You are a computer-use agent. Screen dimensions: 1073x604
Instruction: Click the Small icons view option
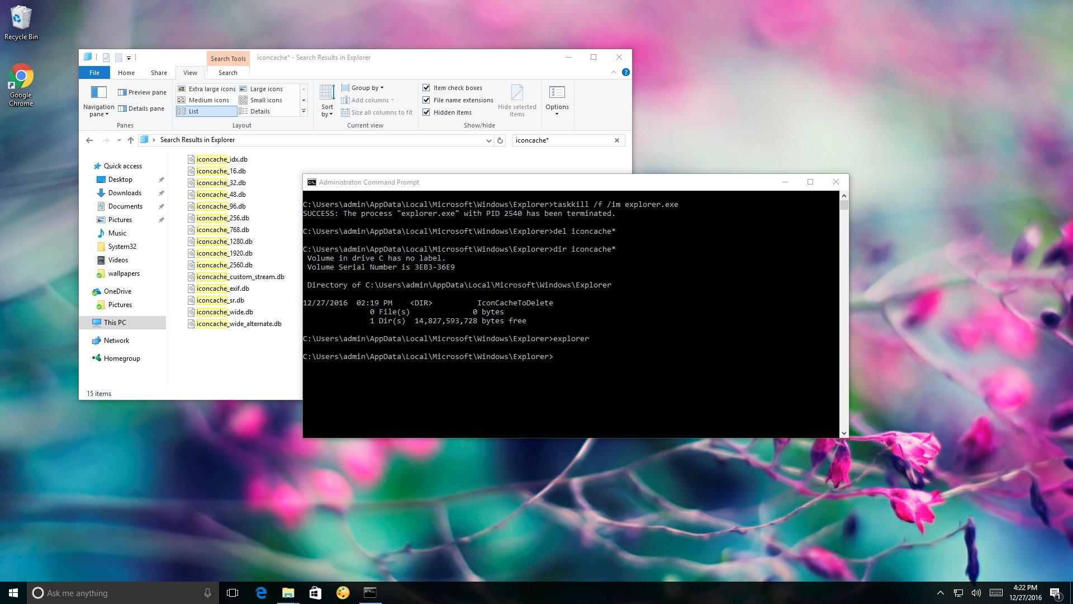point(264,100)
